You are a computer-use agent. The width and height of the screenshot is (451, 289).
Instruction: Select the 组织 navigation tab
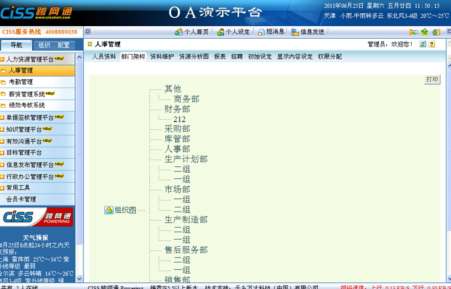coord(44,45)
